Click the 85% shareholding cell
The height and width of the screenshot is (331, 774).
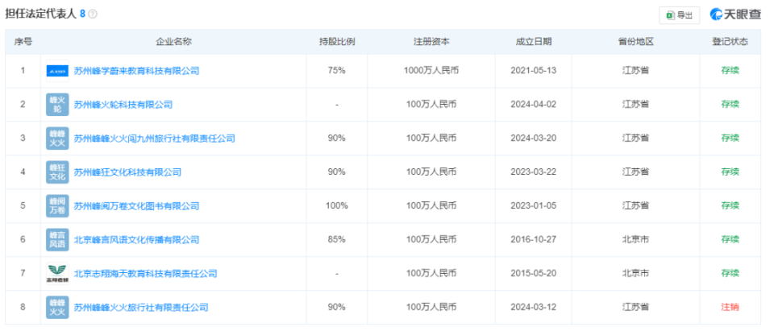pyautogui.click(x=337, y=240)
